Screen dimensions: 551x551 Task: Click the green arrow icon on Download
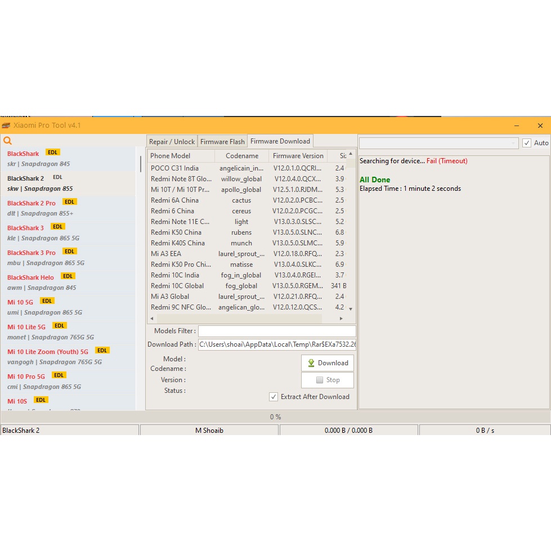pos(311,363)
